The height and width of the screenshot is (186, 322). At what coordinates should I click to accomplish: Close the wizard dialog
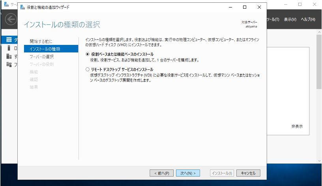point(259,7)
